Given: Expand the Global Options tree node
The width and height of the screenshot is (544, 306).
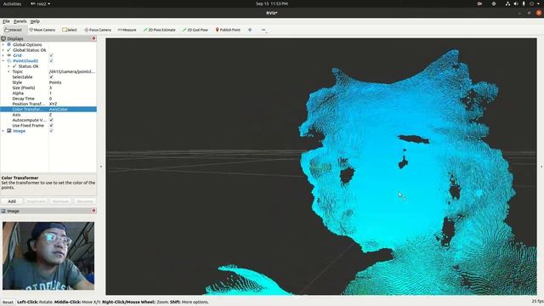Looking at the screenshot, I should 3,45.
